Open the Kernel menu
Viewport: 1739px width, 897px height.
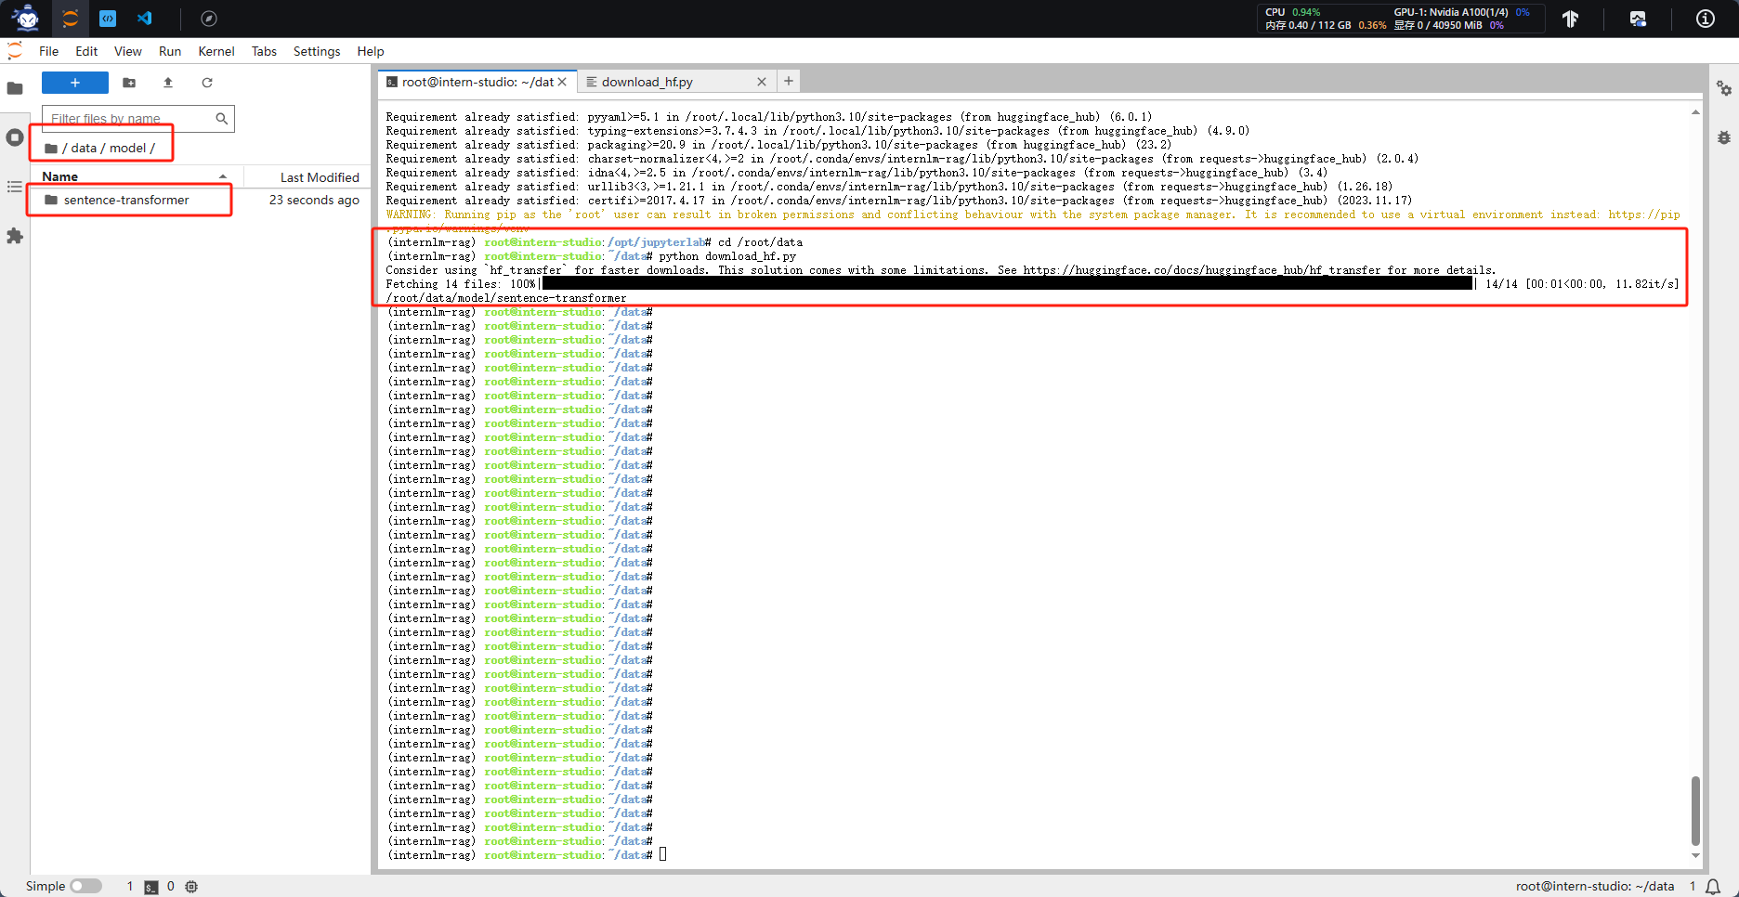(216, 51)
